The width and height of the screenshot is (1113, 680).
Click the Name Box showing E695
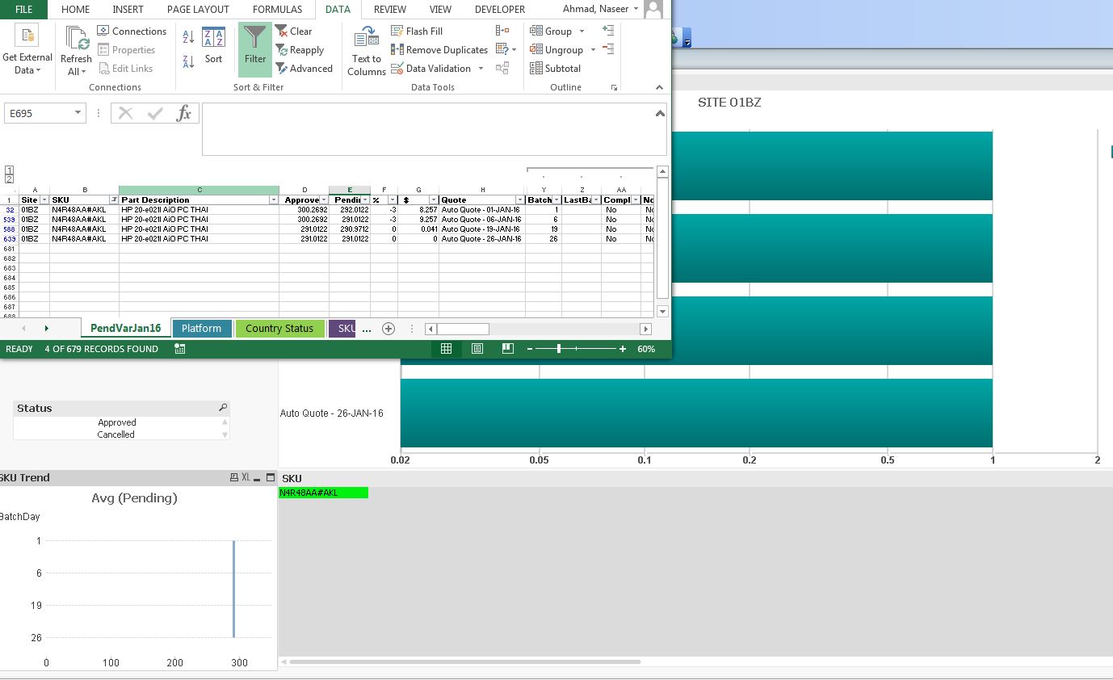pos(39,113)
